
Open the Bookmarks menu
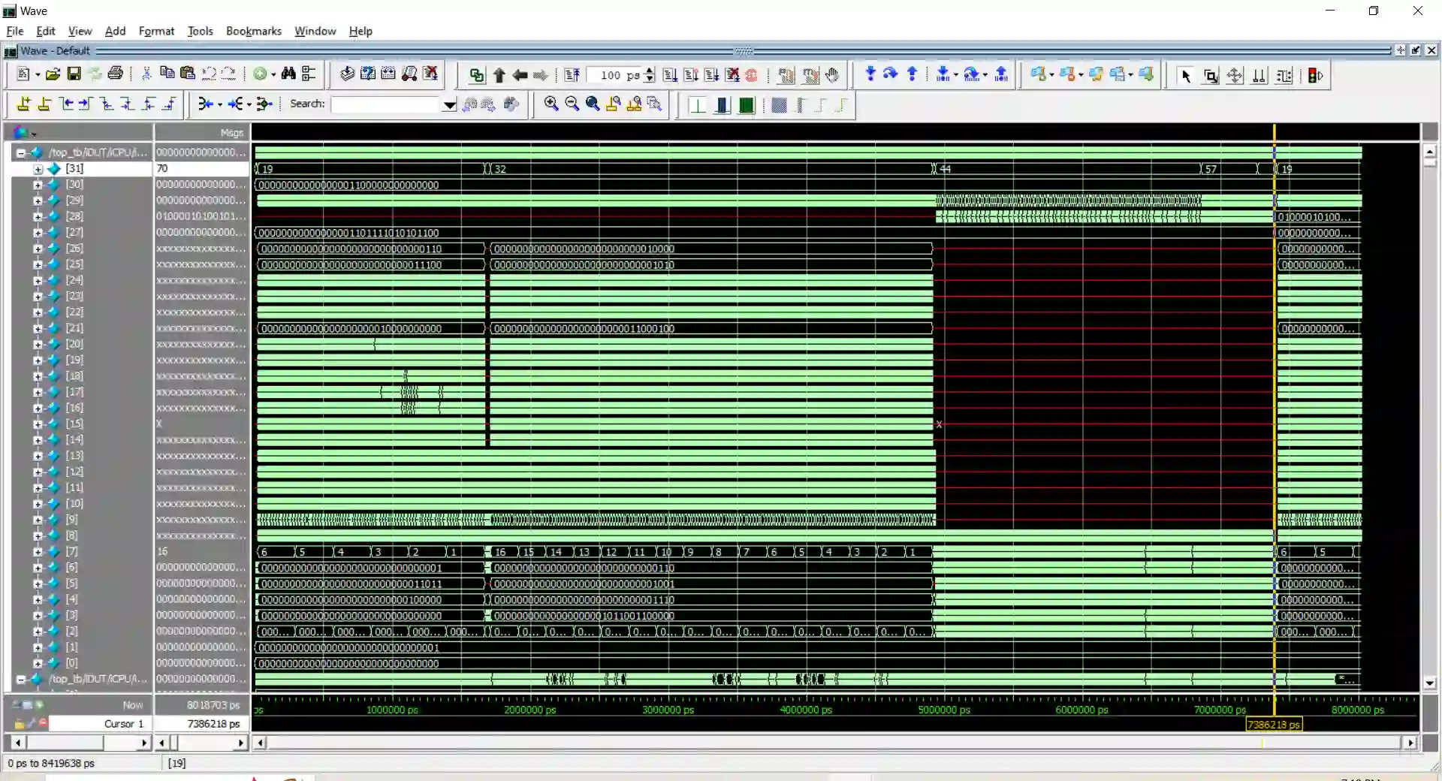point(253,31)
